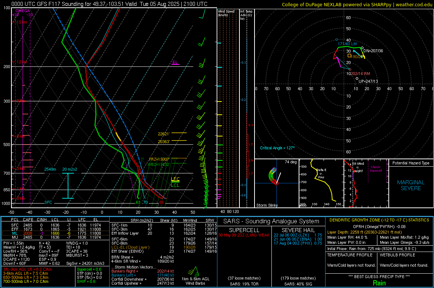The image size is (434, 288).
Task: Click the white Corfidi downshear circle near DN=207/36
Action: coord(362,48)
